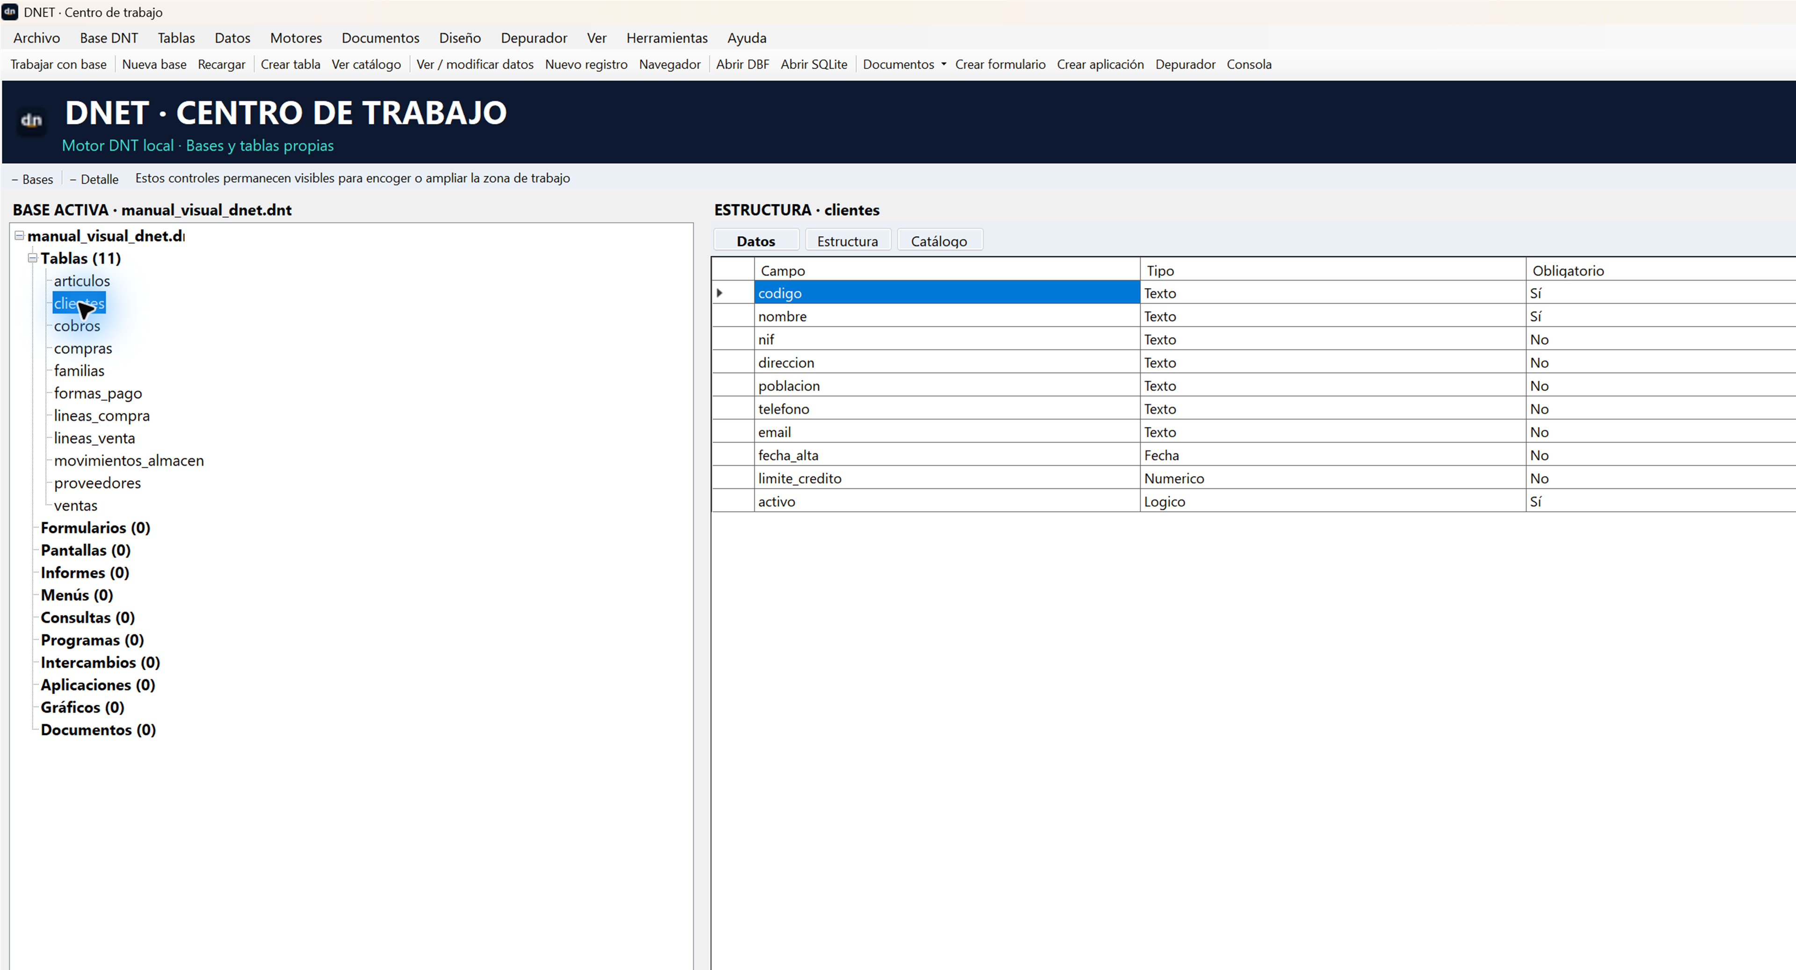1796x970 pixels.
Task: Click Recargar in the toolbar
Action: pyautogui.click(x=222, y=64)
